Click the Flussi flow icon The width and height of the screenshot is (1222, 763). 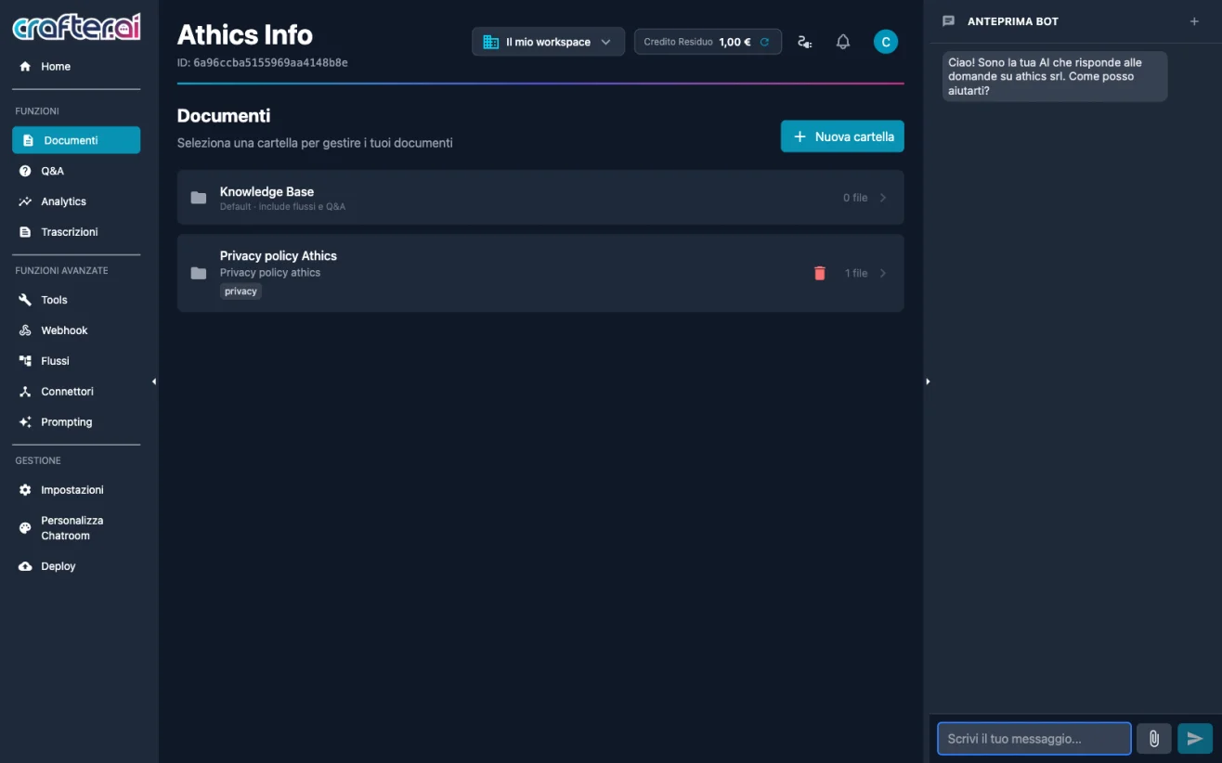click(x=25, y=361)
